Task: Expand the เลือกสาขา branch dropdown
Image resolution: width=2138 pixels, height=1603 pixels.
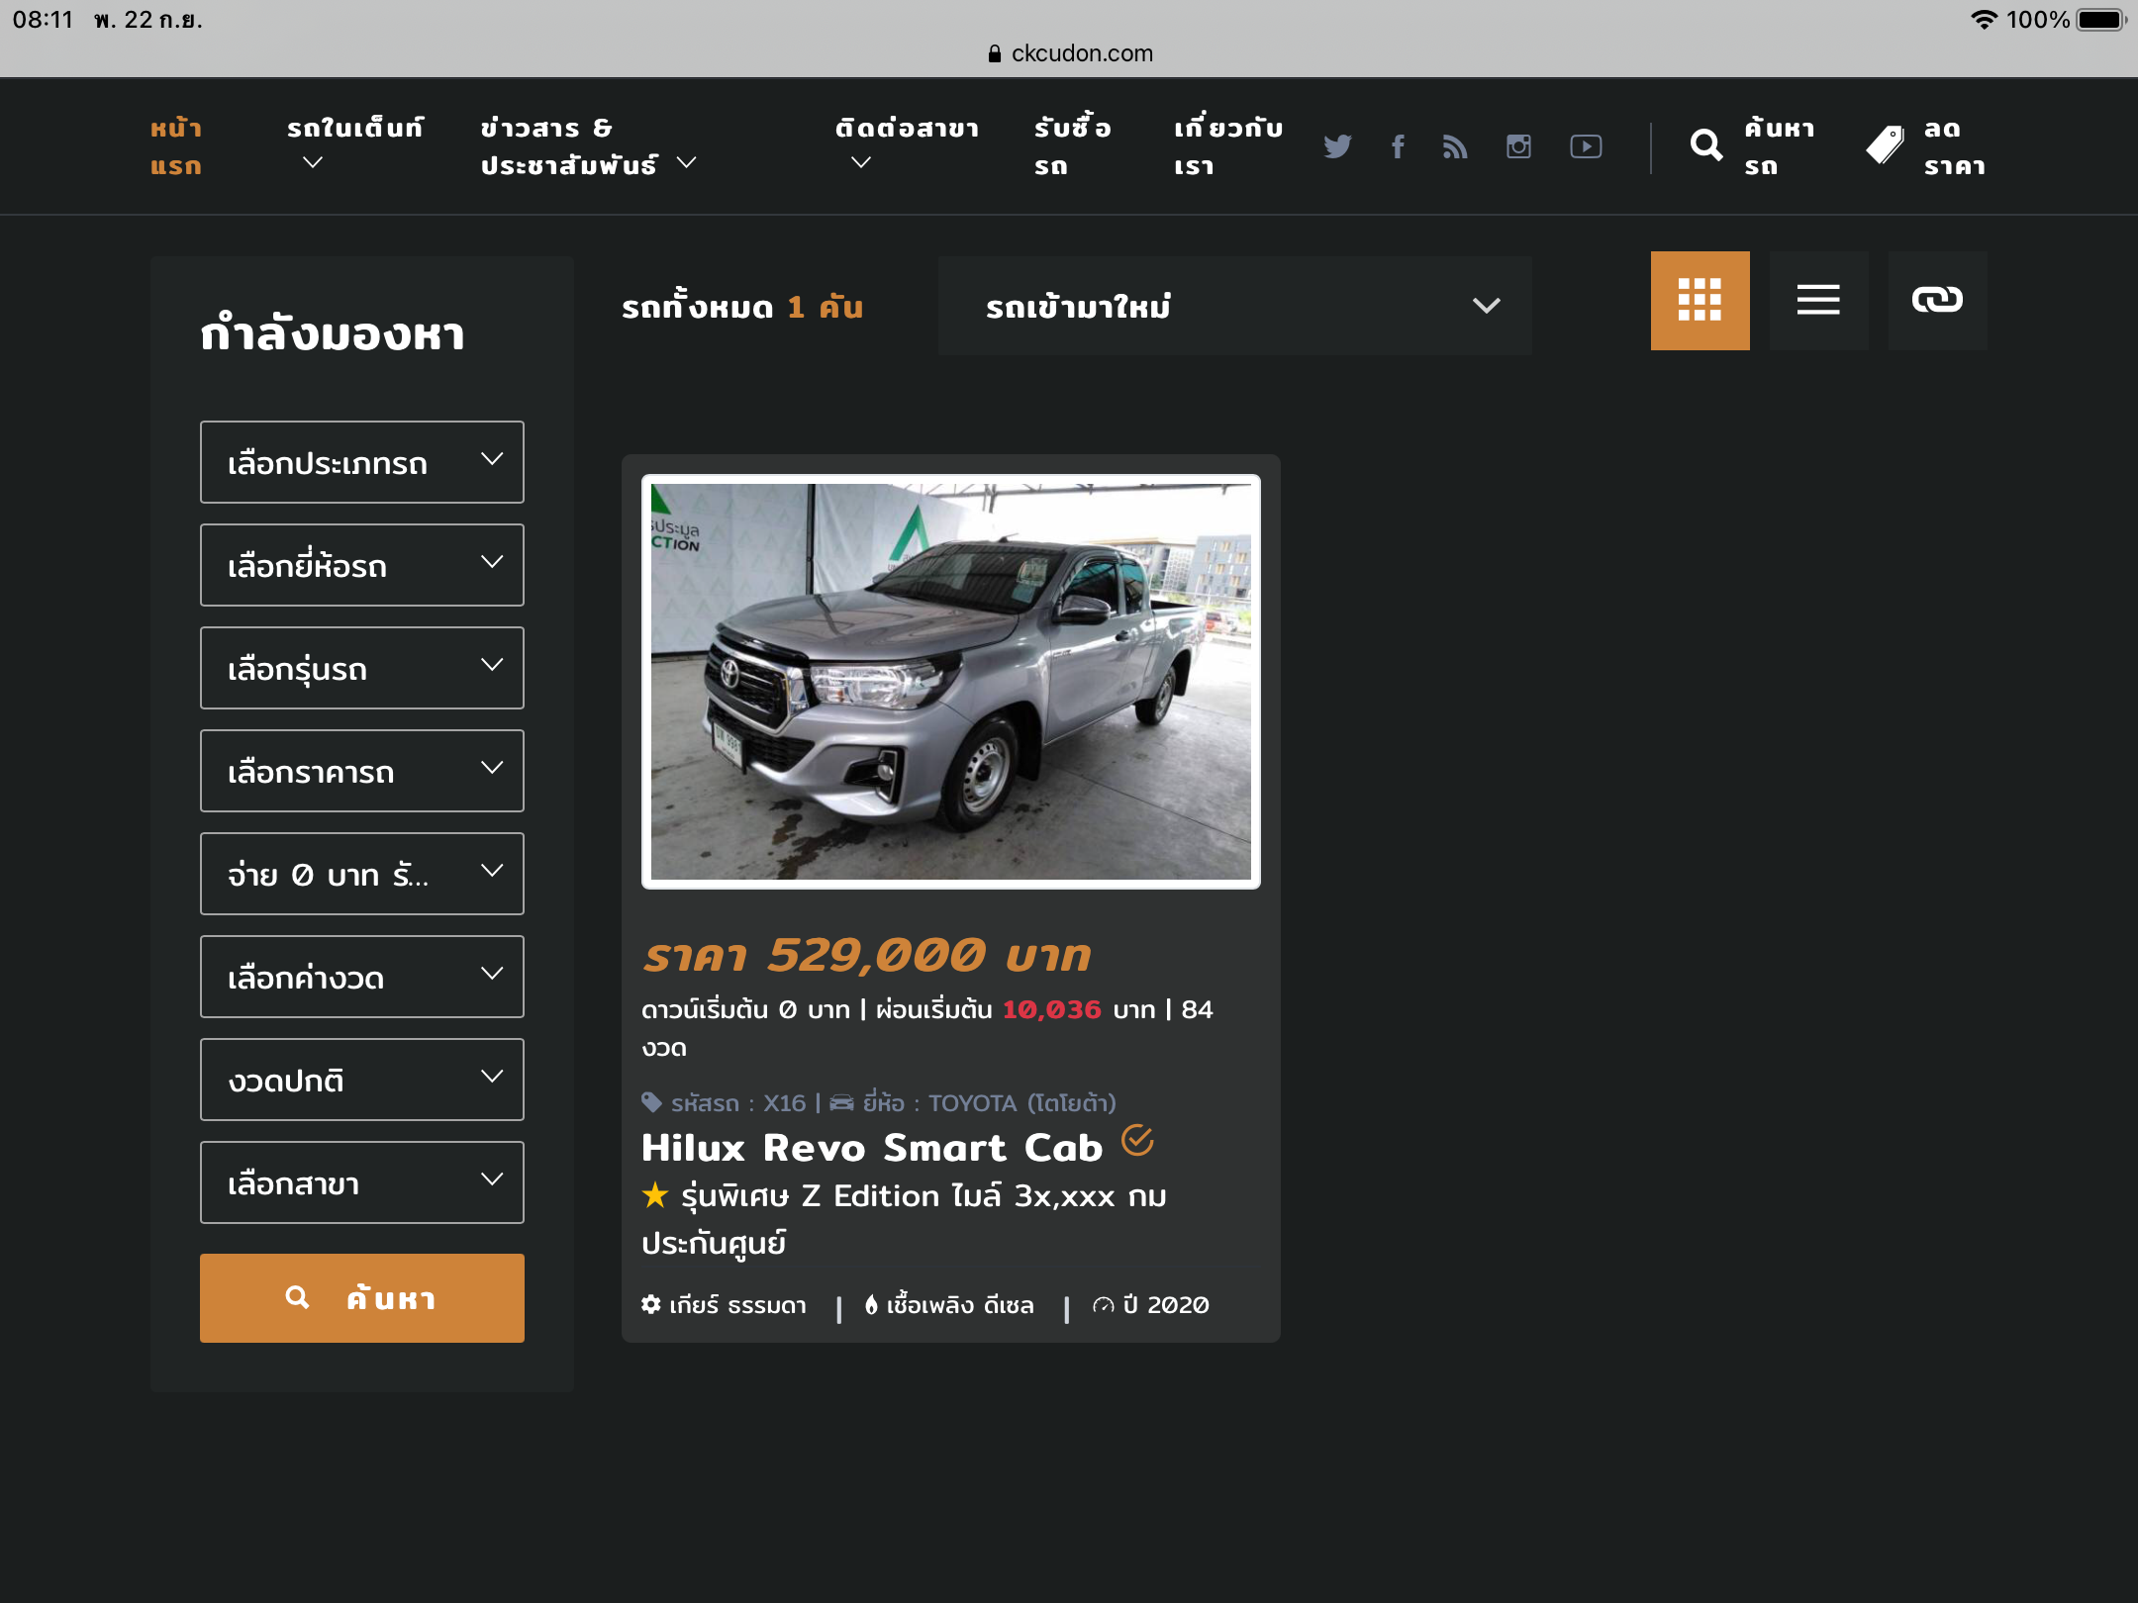Action: point(361,1182)
